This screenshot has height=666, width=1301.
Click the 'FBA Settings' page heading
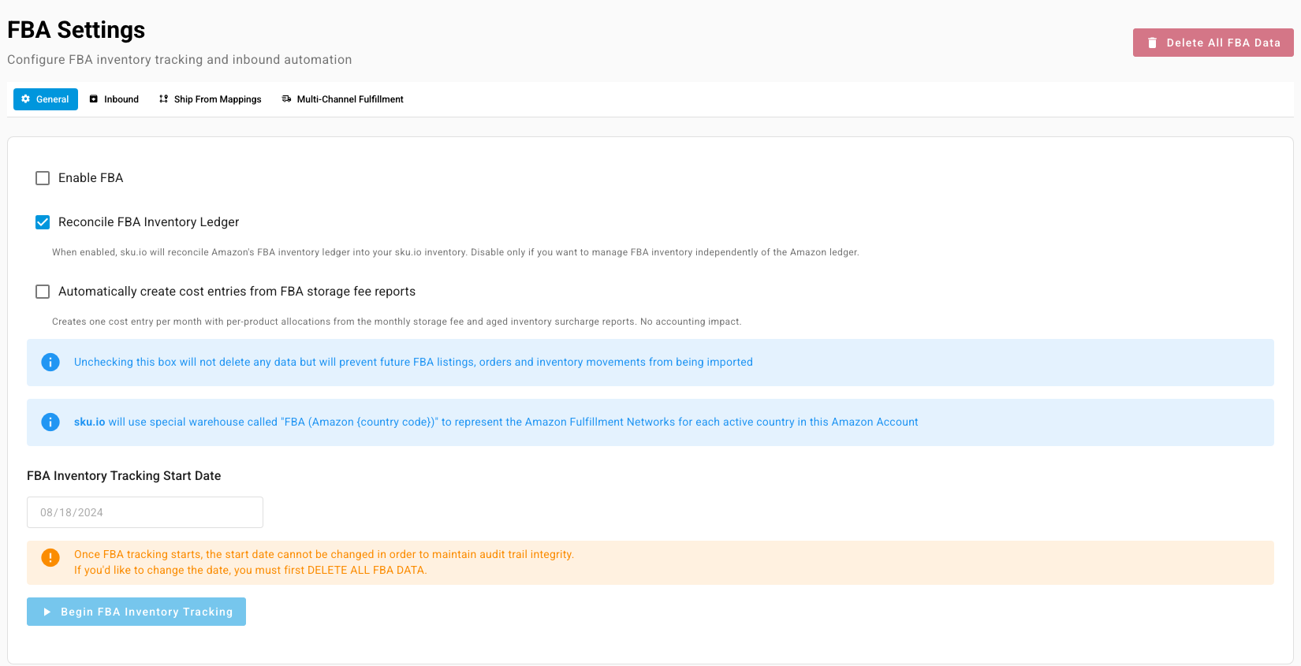click(x=76, y=30)
